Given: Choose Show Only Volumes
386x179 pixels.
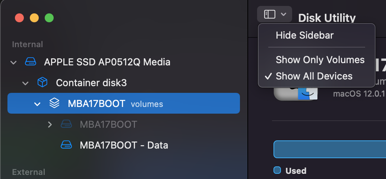Looking at the screenshot, I should tap(320, 59).
